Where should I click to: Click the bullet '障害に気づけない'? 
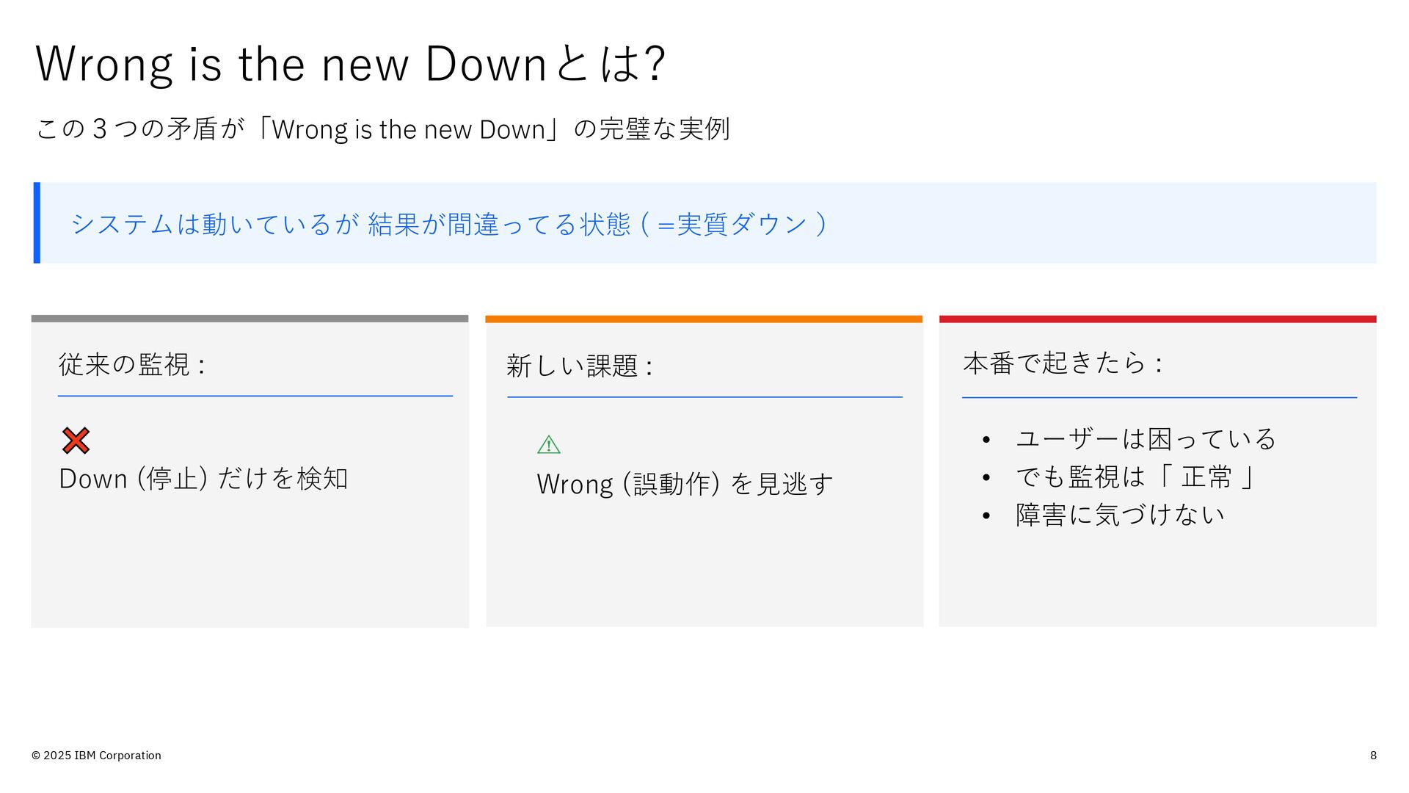click(1120, 515)
